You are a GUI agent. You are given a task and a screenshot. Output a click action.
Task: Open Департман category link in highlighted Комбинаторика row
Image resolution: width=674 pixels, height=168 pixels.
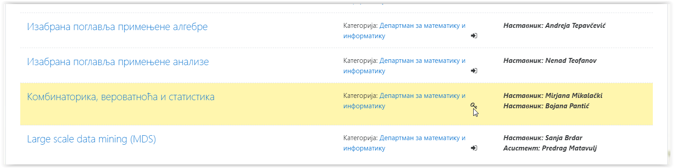tap(404, 101)
